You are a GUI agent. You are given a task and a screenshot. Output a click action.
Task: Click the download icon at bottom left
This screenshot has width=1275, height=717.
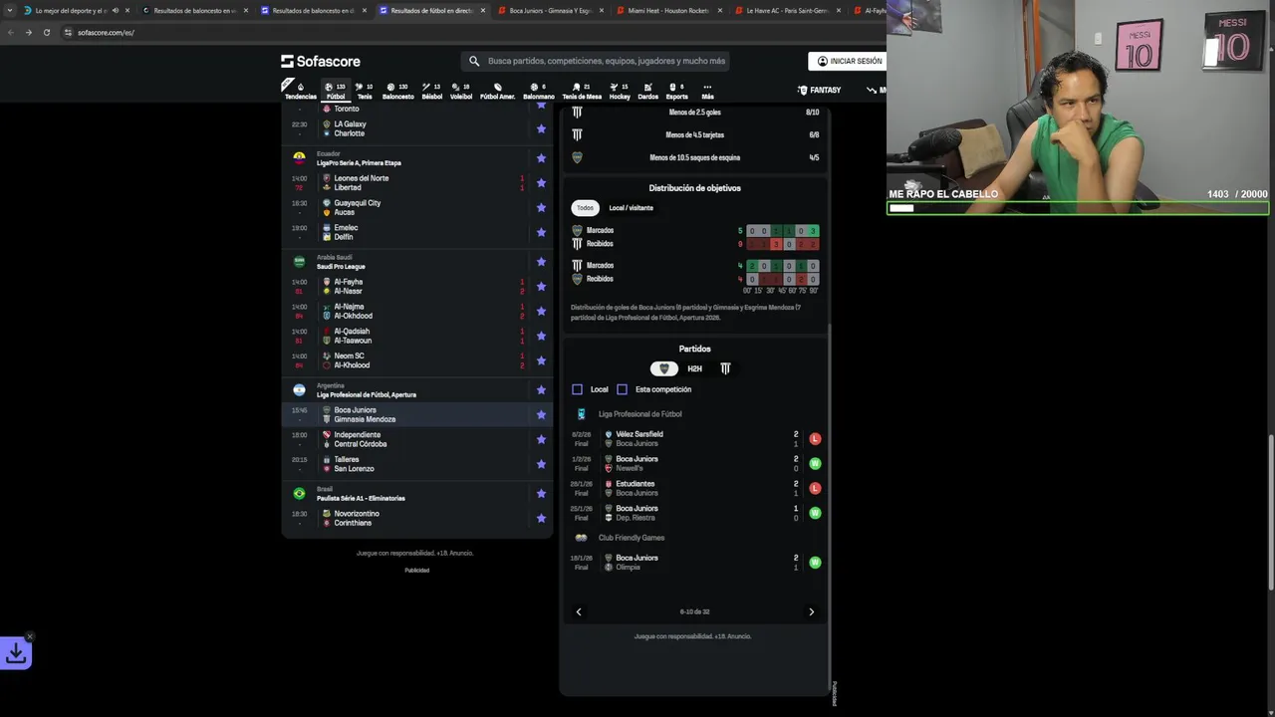(16, 653)
